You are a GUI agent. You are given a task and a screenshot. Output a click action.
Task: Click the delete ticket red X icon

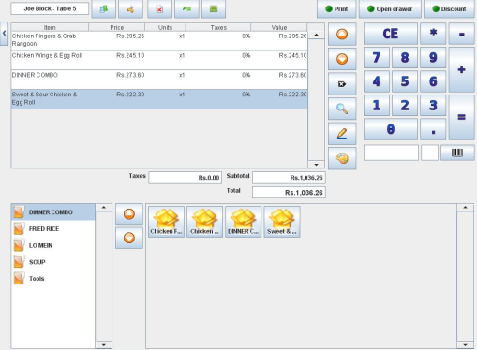[159, 9]
